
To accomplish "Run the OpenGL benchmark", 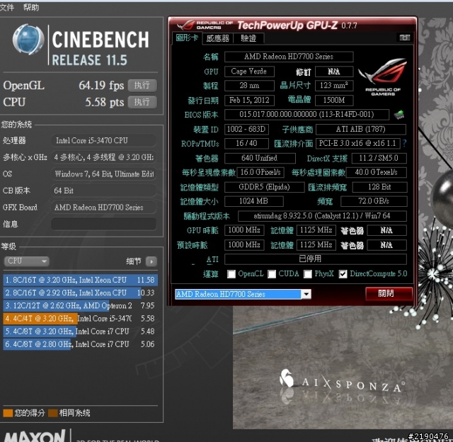I will pyautogui.click(x=142, y=85).
